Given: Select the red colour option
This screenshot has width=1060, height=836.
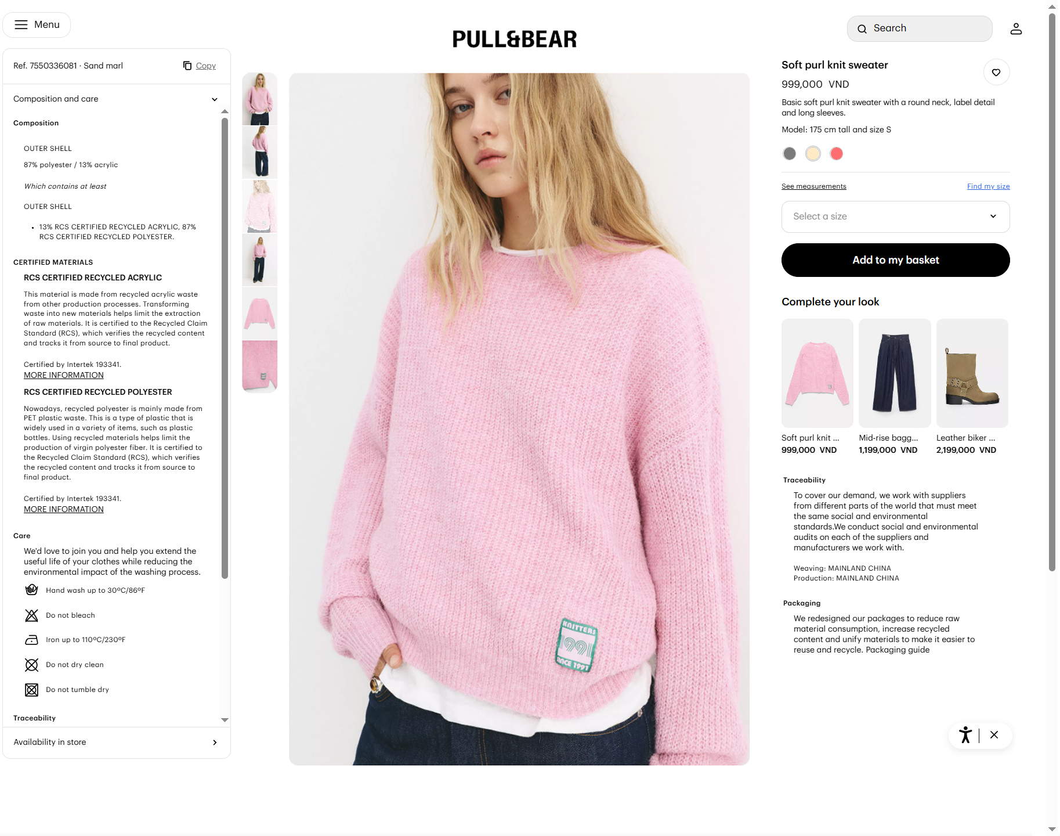Looking at the screenshot, I should coord(836,153).
